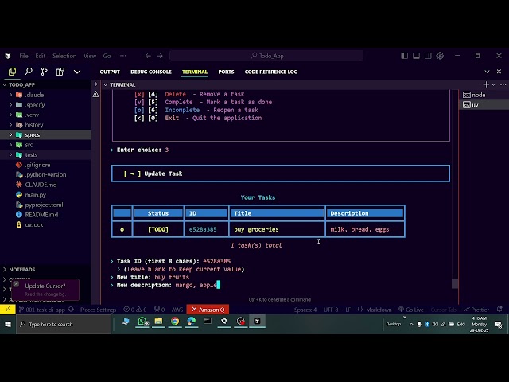Open the CLAUDE.md file

[x=41, y=185]
